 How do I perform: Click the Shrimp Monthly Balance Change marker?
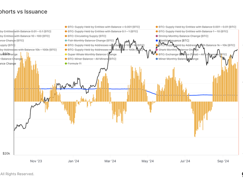[x=157, y=36]
